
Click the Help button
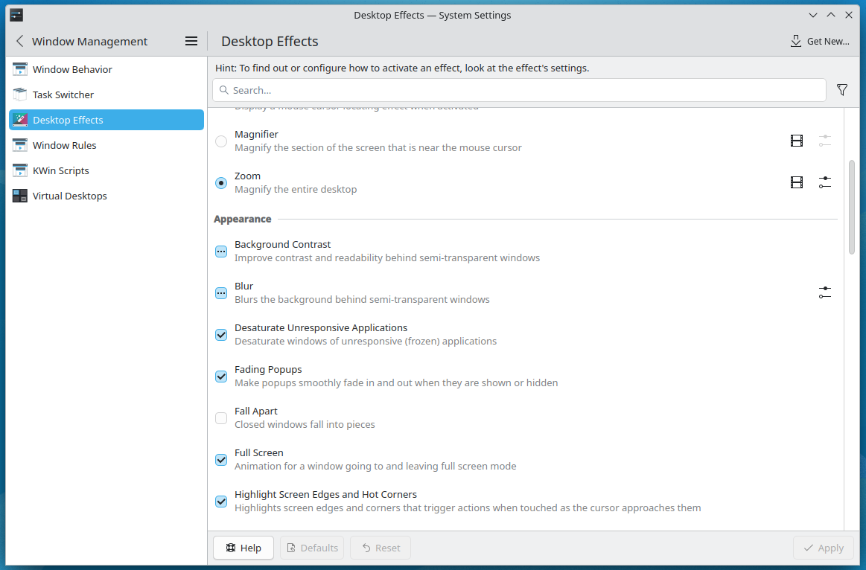coord(243,548)
